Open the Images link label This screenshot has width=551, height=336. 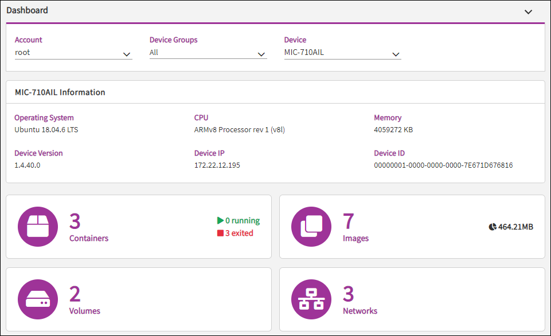(355, 238)
